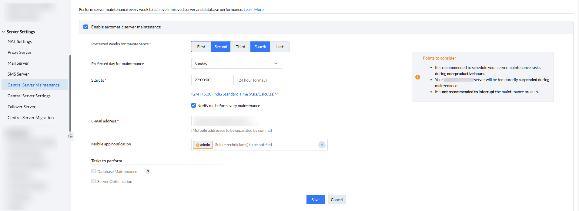This screenshot has width=579, height=211.
Task: Open NAT Settings in the sidebar
Action: [20, 41]
